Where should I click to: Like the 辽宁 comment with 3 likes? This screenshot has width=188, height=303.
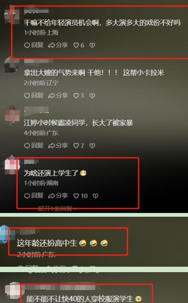tap(79, 95)
